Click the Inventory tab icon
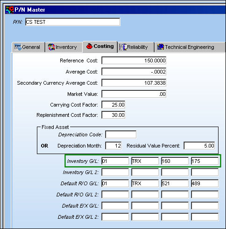The width and height of the screenshot is (226, 229). 51,47
